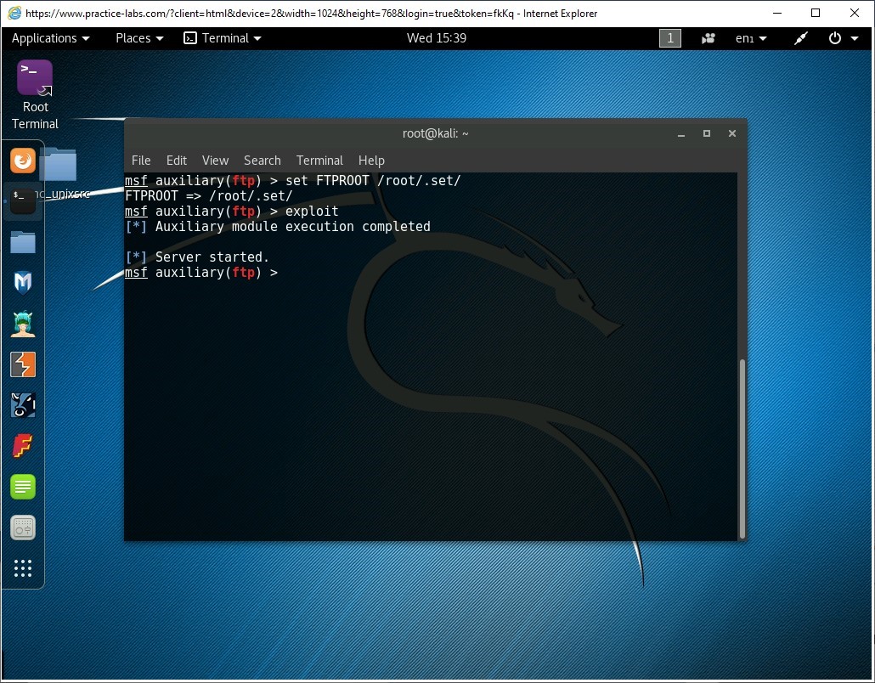Click the root@kali: ~ title bar

tap(435, 133)
